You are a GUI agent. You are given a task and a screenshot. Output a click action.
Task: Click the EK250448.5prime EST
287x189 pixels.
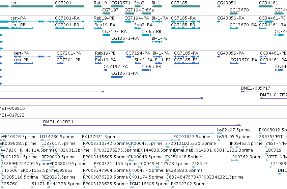point(167,160)
